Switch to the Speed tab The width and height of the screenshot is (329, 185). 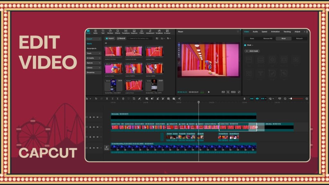(264, 32)
